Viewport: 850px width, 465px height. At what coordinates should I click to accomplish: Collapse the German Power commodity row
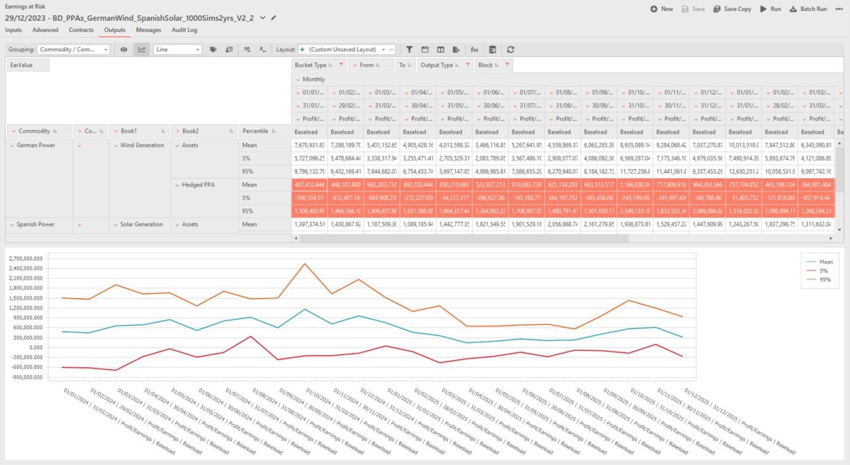[x=12, y=146]
